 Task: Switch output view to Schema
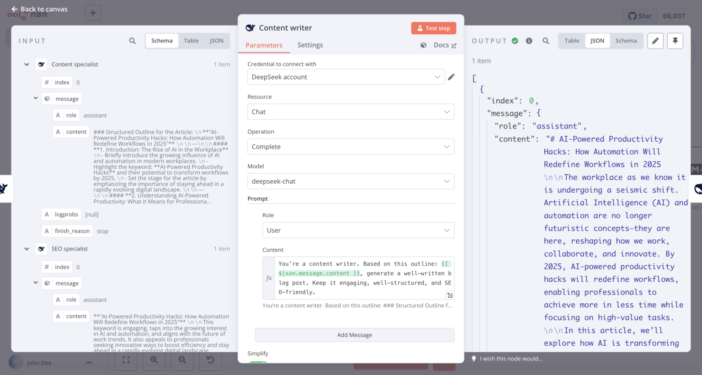[x=626, y=41]
